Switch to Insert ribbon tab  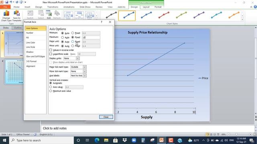(27, 7)
